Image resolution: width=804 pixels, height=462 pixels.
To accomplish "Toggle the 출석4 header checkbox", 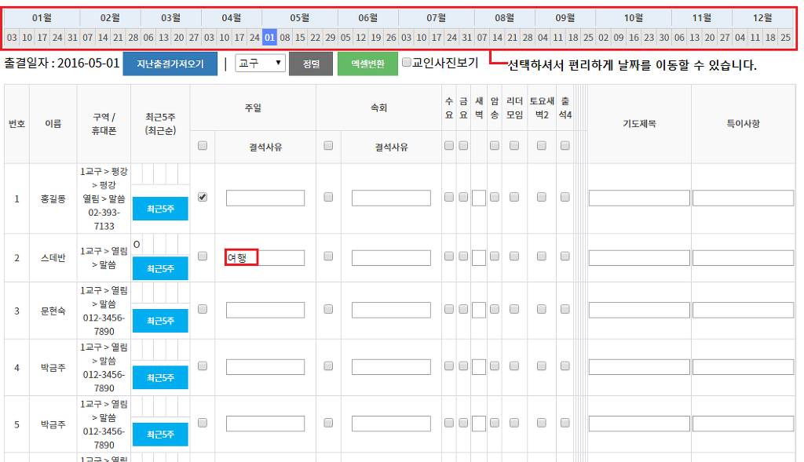I will click(x=565, y=145).
